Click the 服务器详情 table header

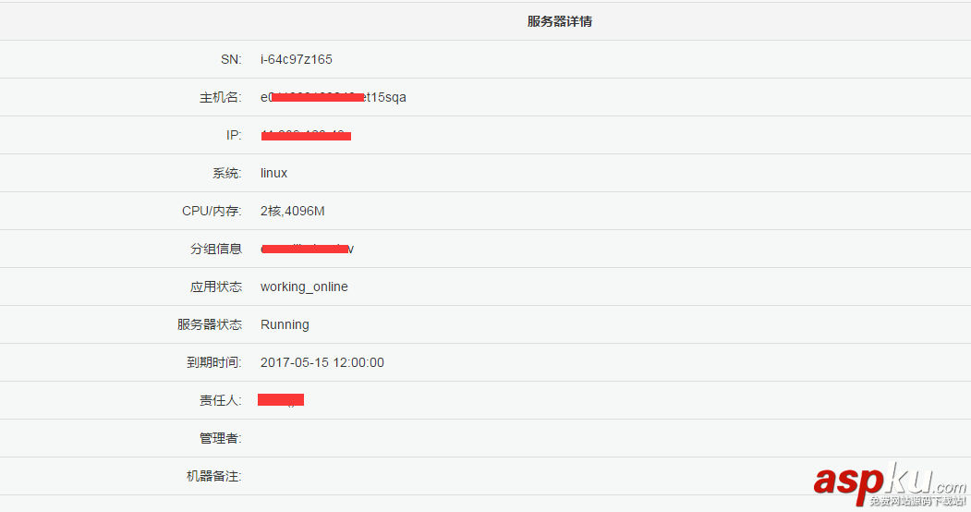pos(560,21)
